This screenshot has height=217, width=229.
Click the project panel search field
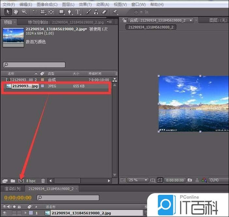[x=34, y=65]
